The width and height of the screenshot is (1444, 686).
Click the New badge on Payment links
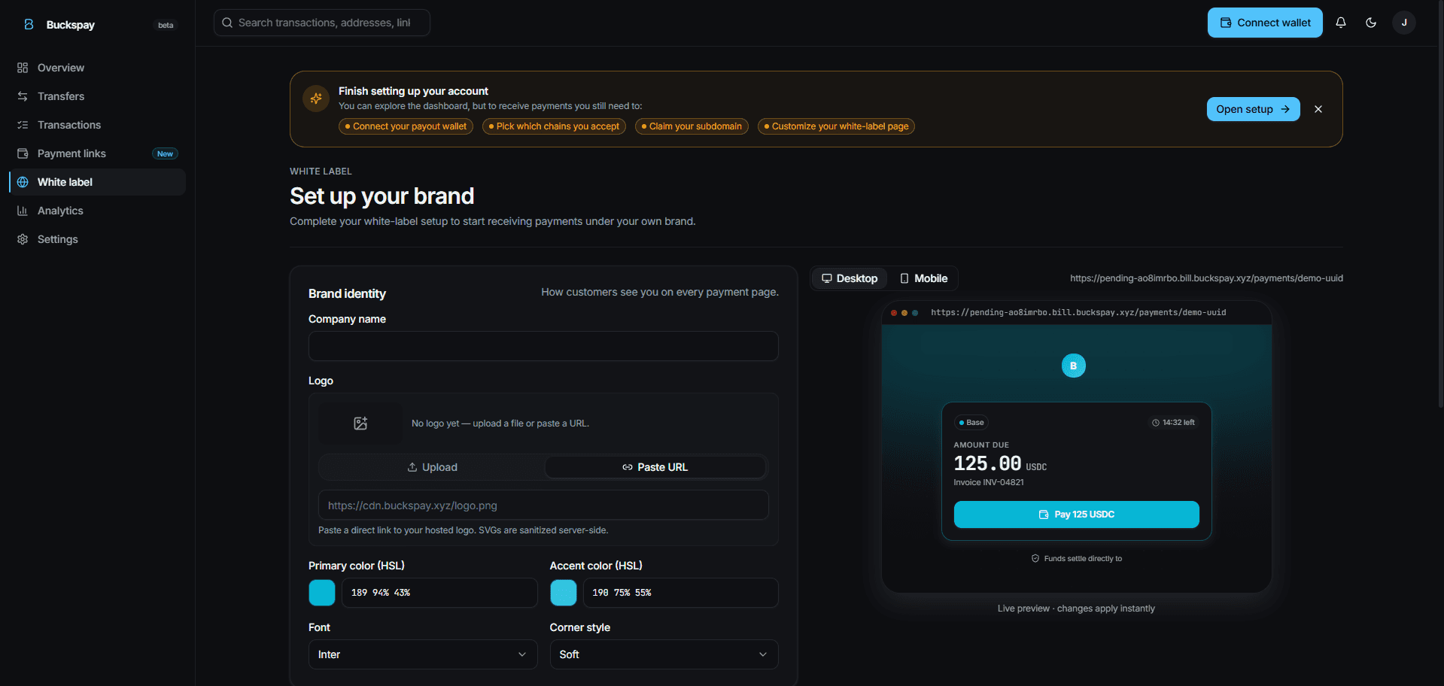pyautogui.click(x=165, y=153)
